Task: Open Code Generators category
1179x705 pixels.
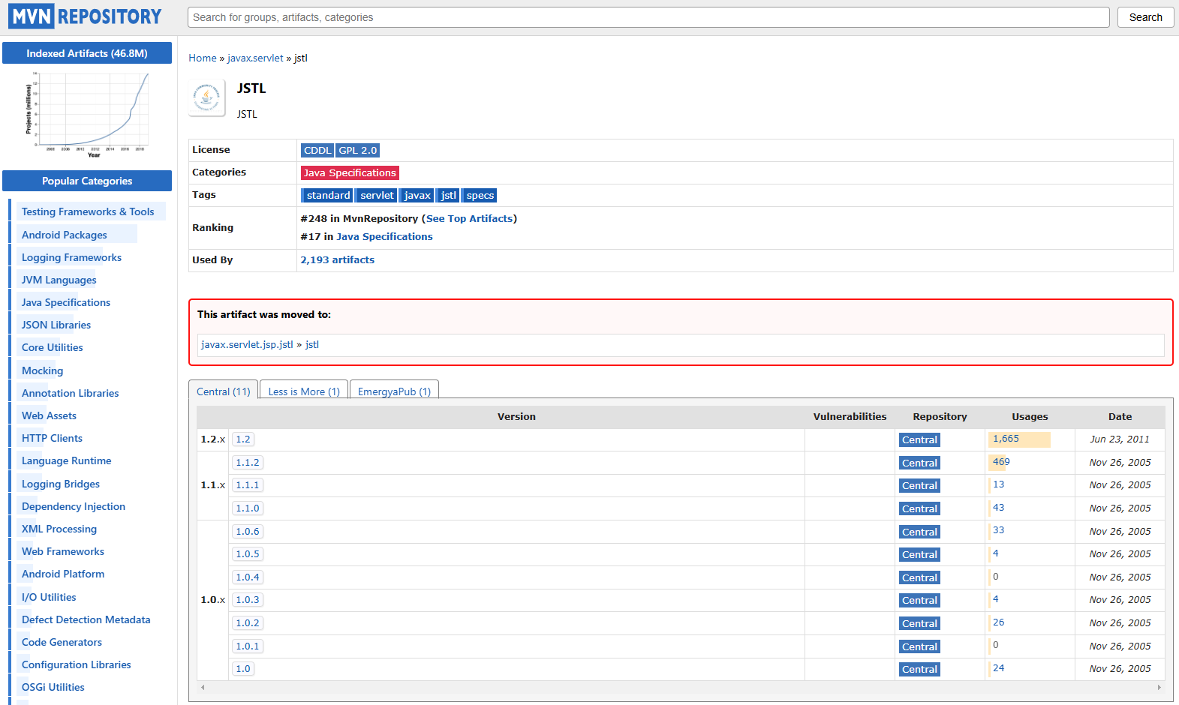Action: [62, 642]
